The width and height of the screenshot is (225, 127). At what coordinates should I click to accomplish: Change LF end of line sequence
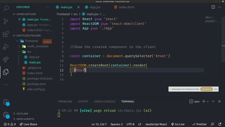[140, 124]
